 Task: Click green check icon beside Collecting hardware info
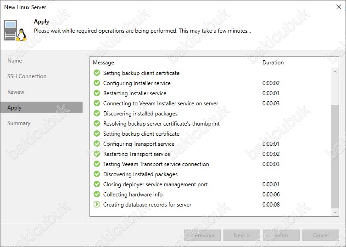[x=97, y=194]
